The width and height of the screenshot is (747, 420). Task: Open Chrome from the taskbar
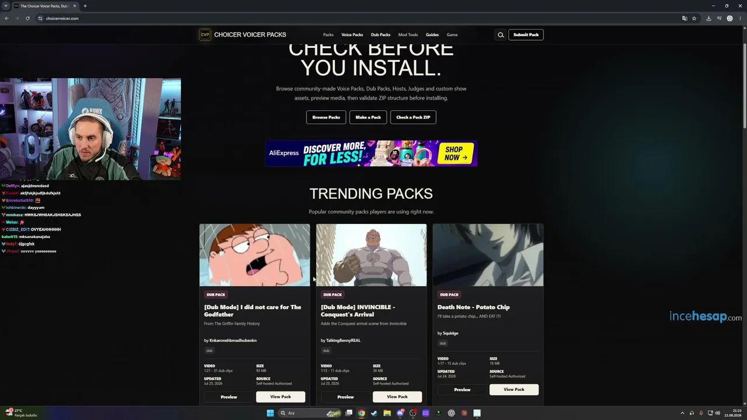point(361,413)
